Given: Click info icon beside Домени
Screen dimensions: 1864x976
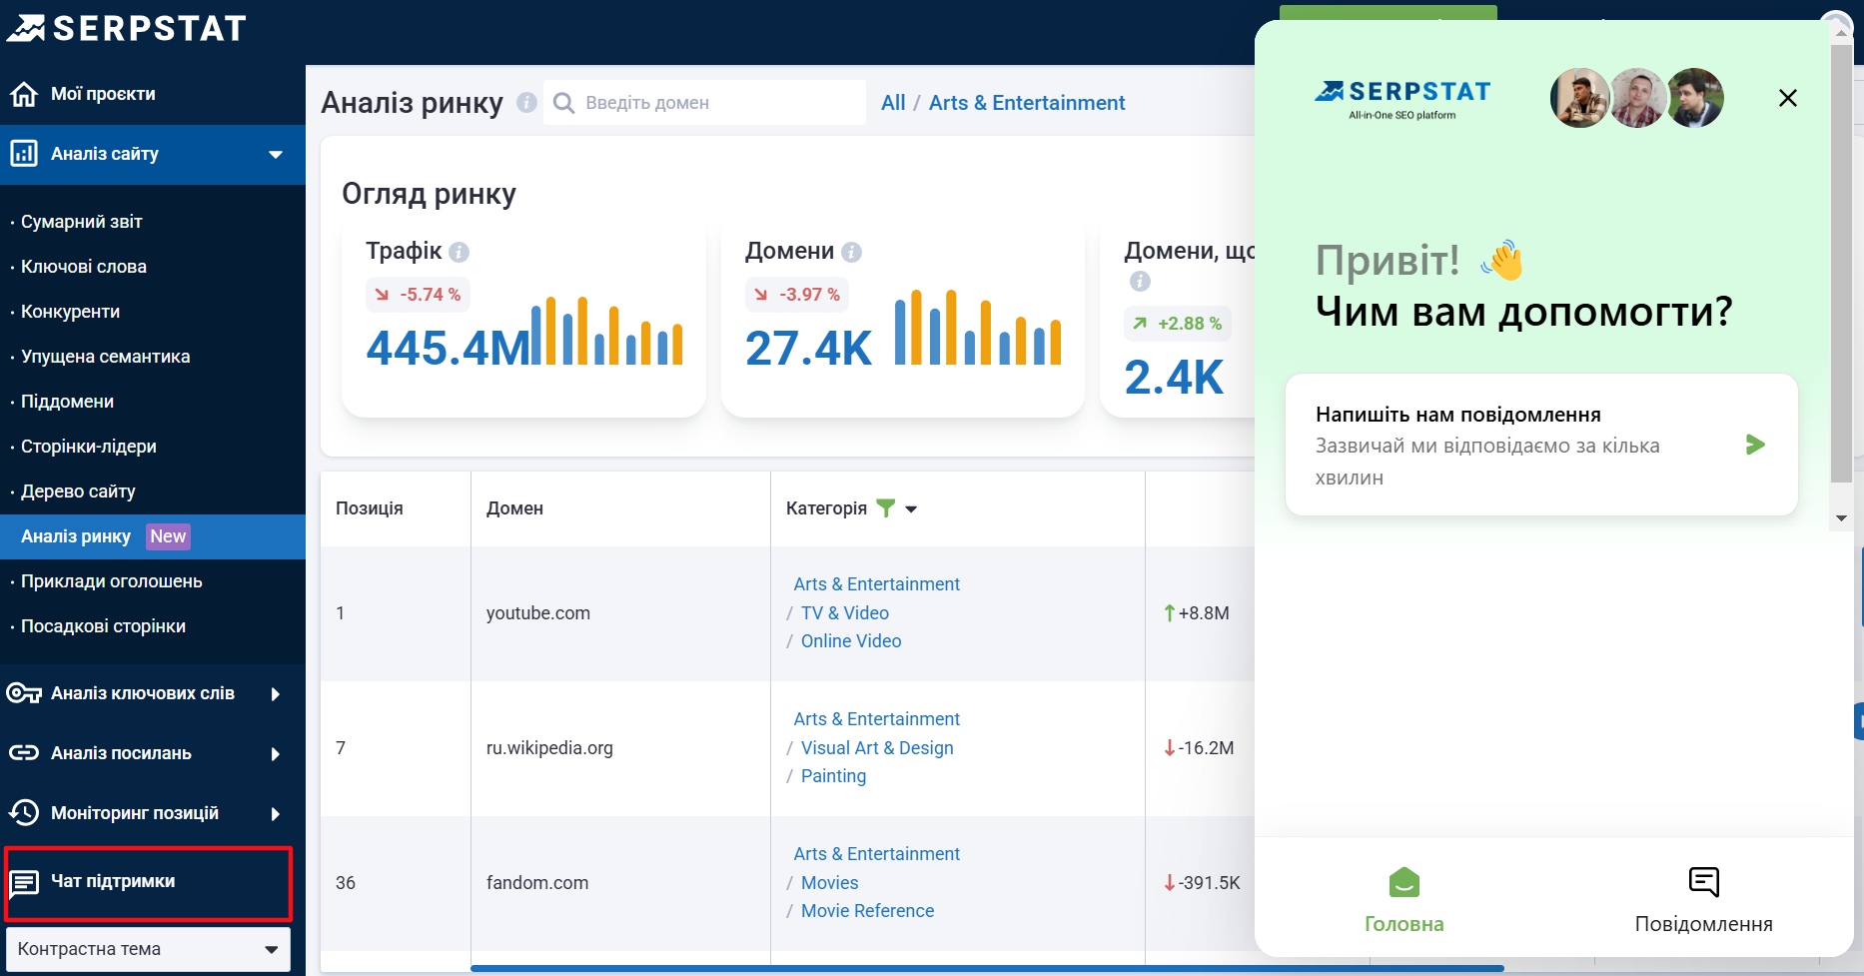Looking at the screenshot, I should click(851, 252).
